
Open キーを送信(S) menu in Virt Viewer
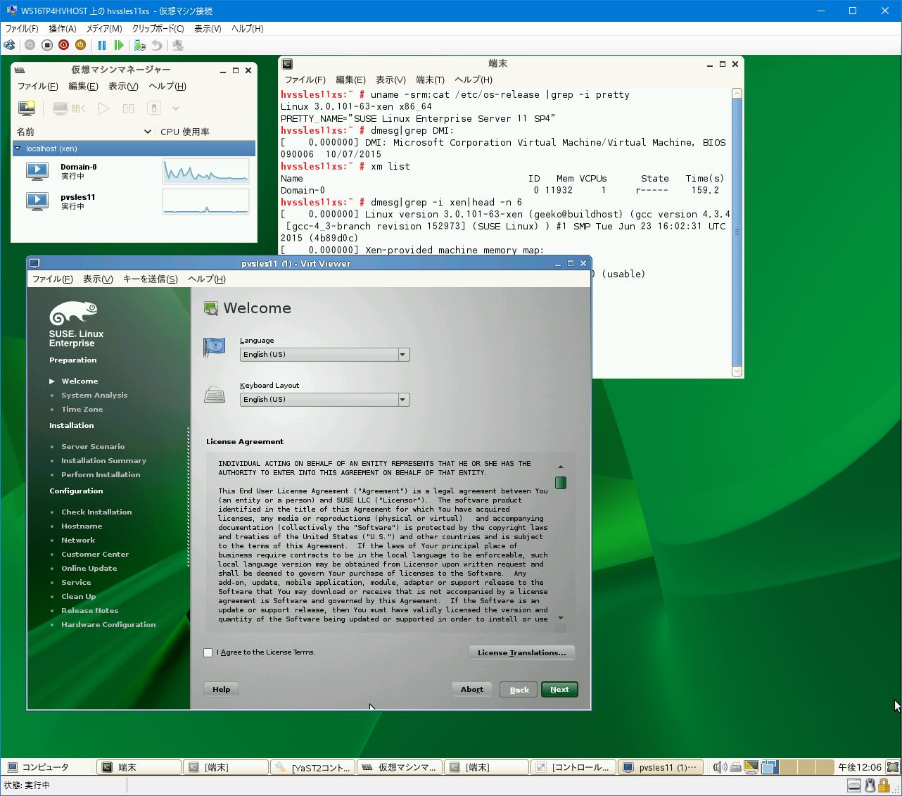pos(150,279)
